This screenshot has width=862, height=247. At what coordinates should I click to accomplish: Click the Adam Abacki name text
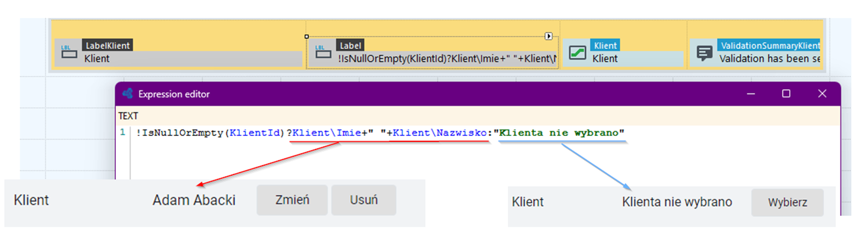(194, 200)
